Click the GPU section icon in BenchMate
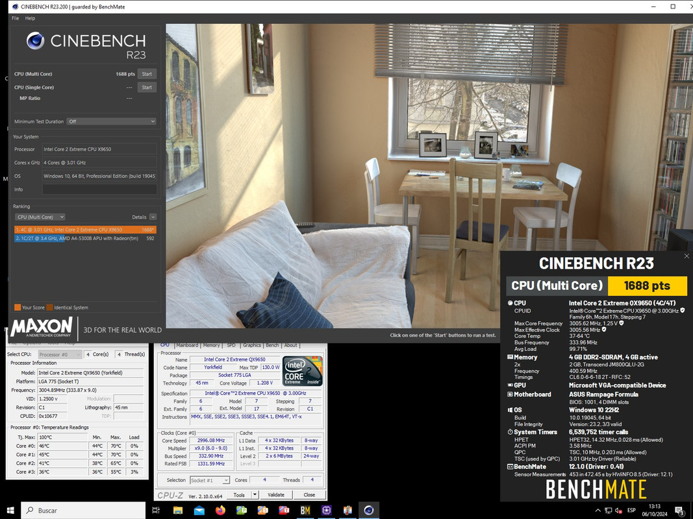 tap(510, 385)
